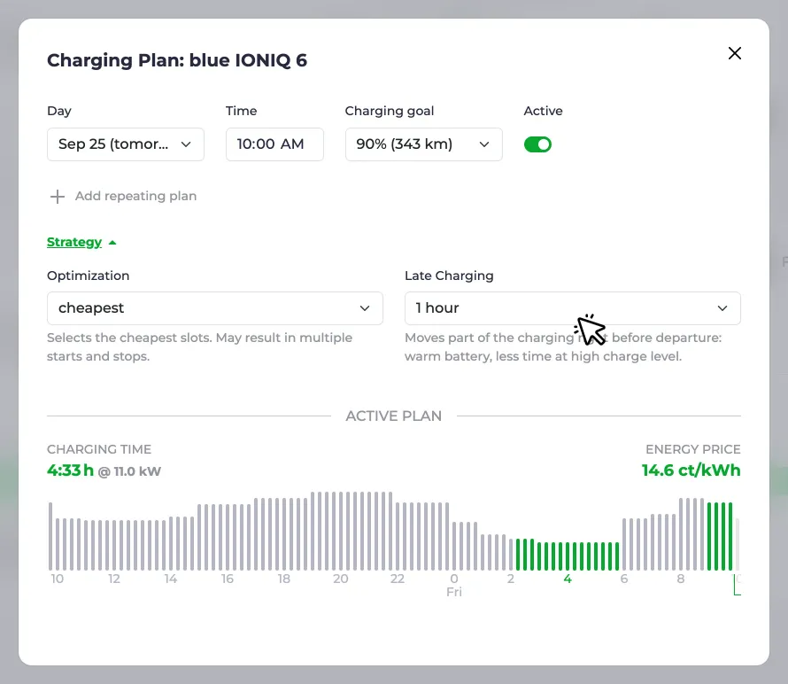
Task: Click the Strategy collapse triangle
Action: pos(112,243)
